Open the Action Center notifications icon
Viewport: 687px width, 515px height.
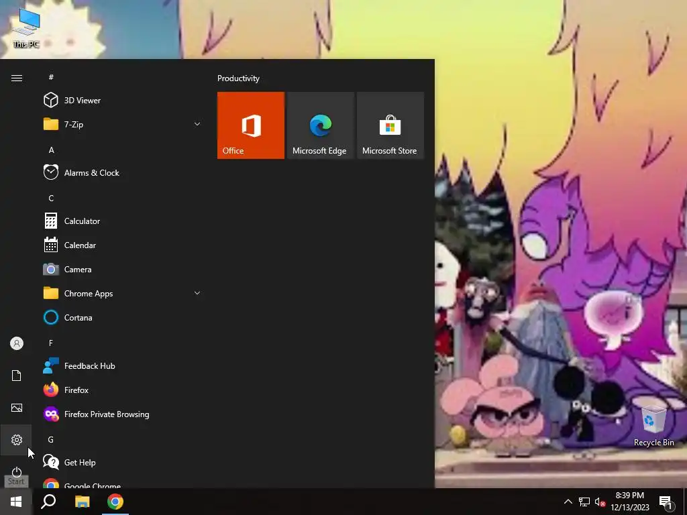point(666,502)
